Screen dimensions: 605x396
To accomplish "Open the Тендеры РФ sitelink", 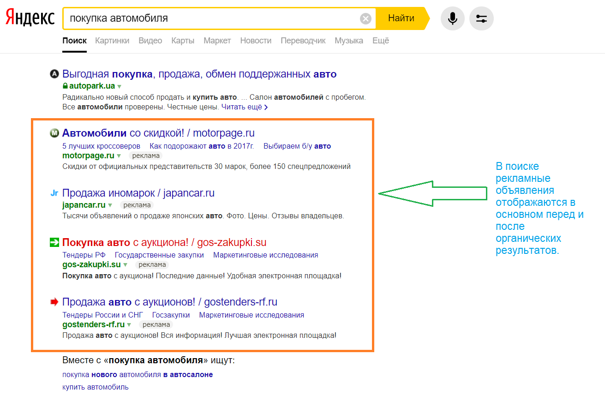I will [x=84, y=255].
